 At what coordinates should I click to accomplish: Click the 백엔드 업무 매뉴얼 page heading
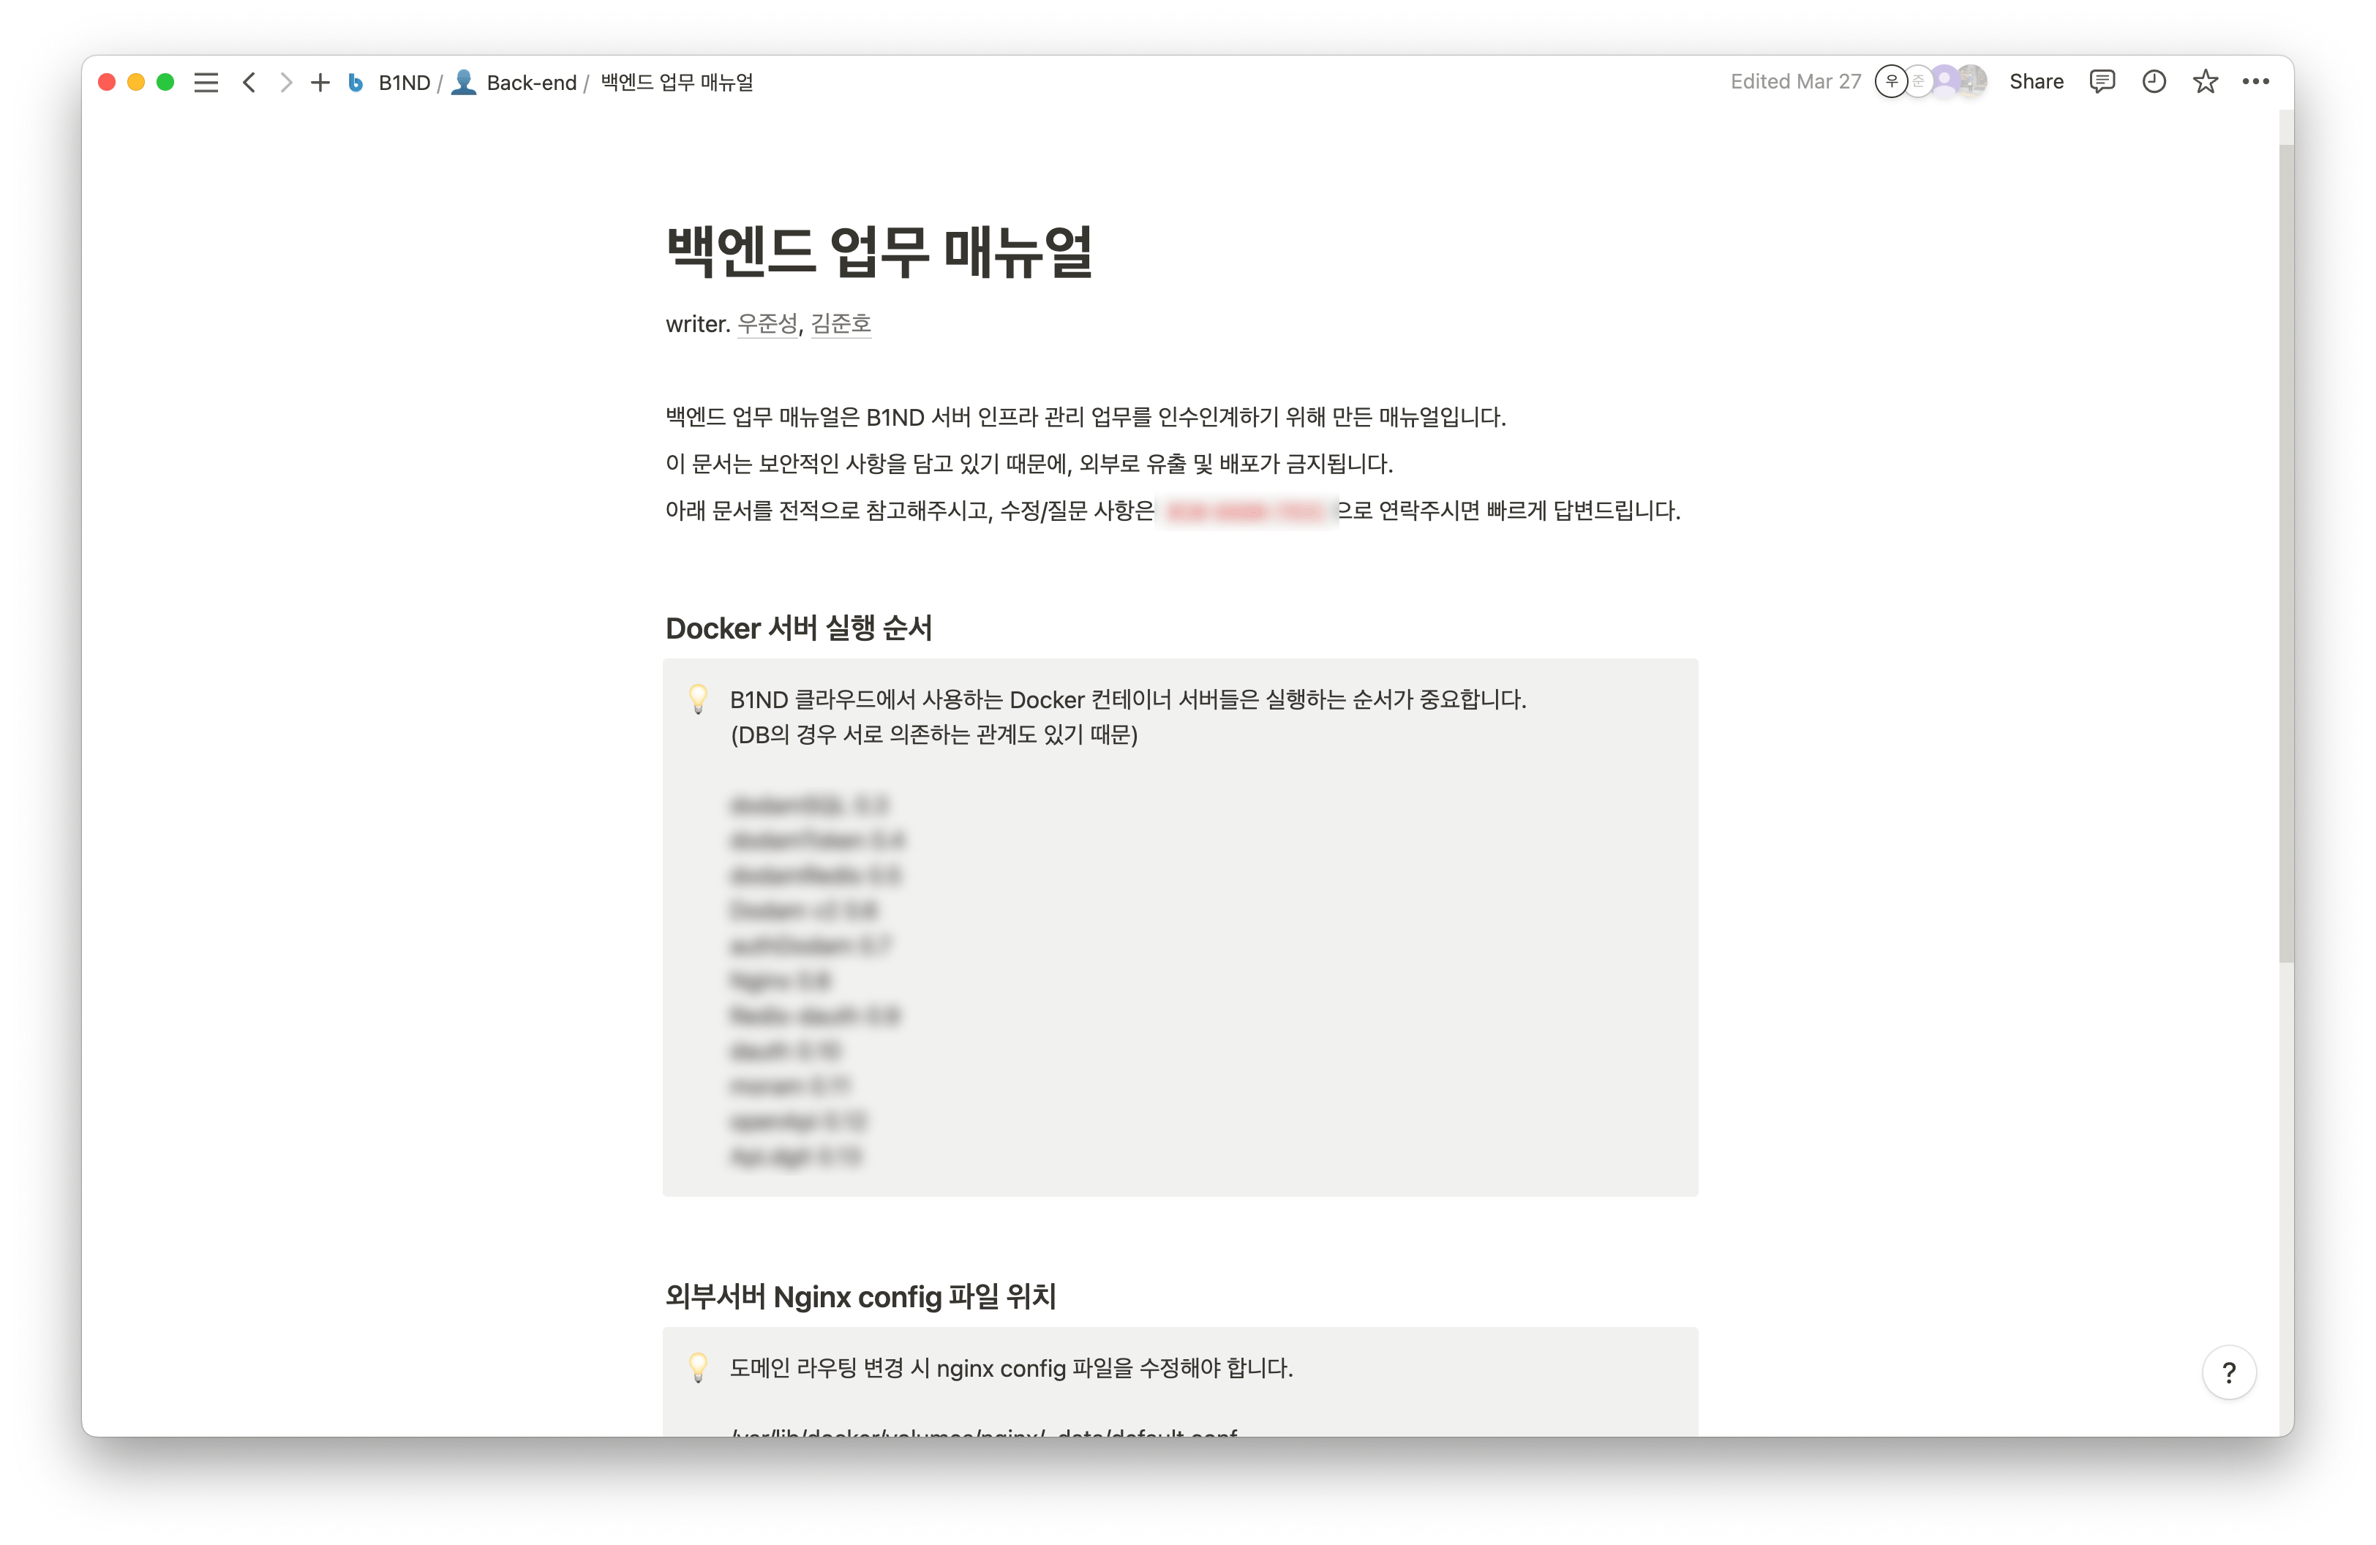point(879,252)
